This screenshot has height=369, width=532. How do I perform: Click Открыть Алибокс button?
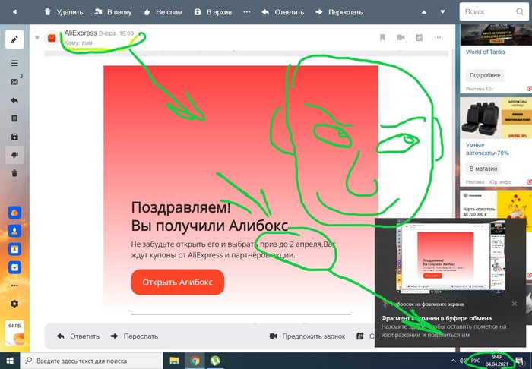pos(177,282)
